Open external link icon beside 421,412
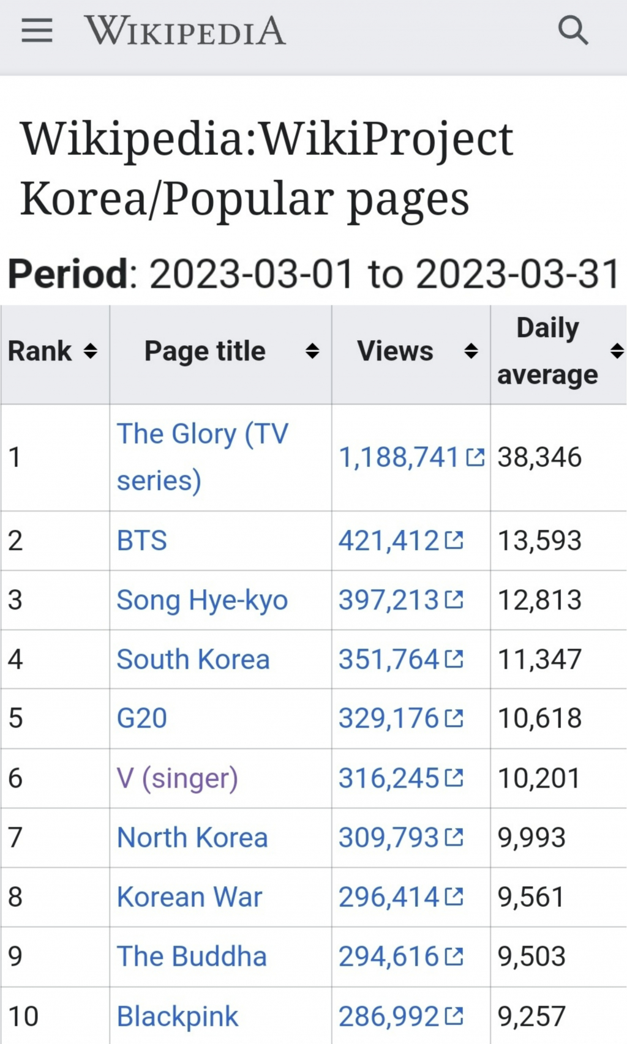The height and width of the screenshot is (1044, 627). pyautogui.click(x=454, y=540)
